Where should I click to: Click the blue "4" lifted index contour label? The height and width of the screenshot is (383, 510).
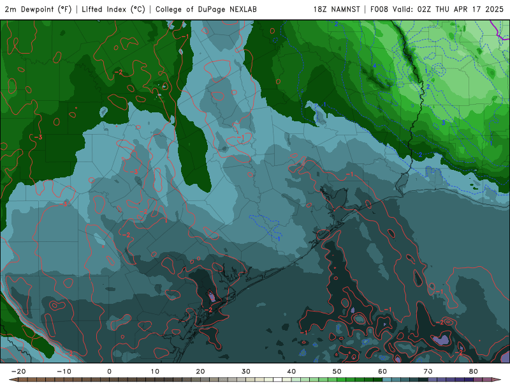pyautogui.click(x=374, y=66)
